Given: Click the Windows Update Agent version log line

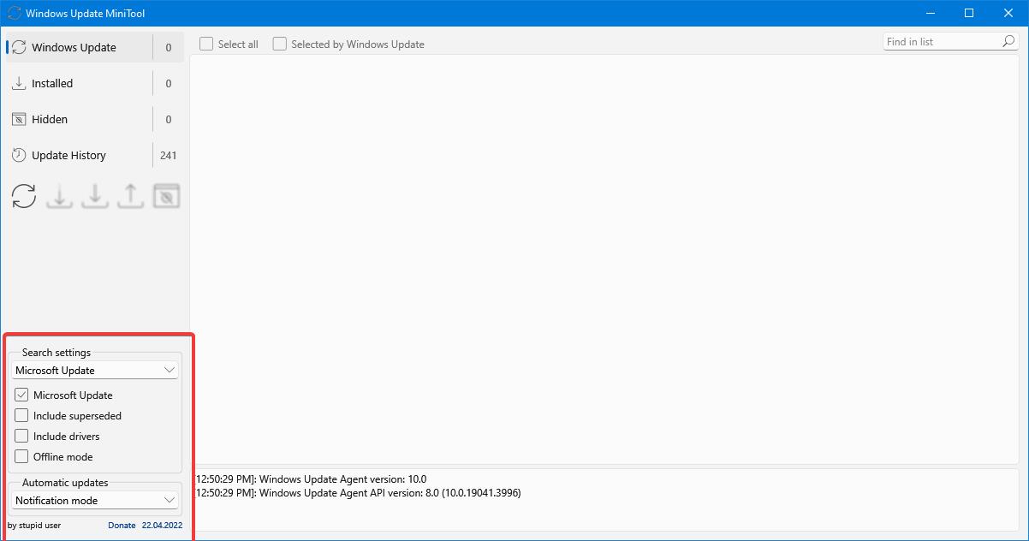Looking at the screenshot, I should pyautogui.click(x=311, y=479).
